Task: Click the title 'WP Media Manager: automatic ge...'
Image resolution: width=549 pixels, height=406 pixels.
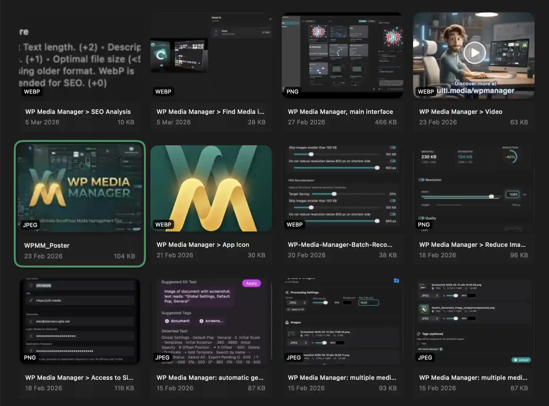Action: (210, 378)
